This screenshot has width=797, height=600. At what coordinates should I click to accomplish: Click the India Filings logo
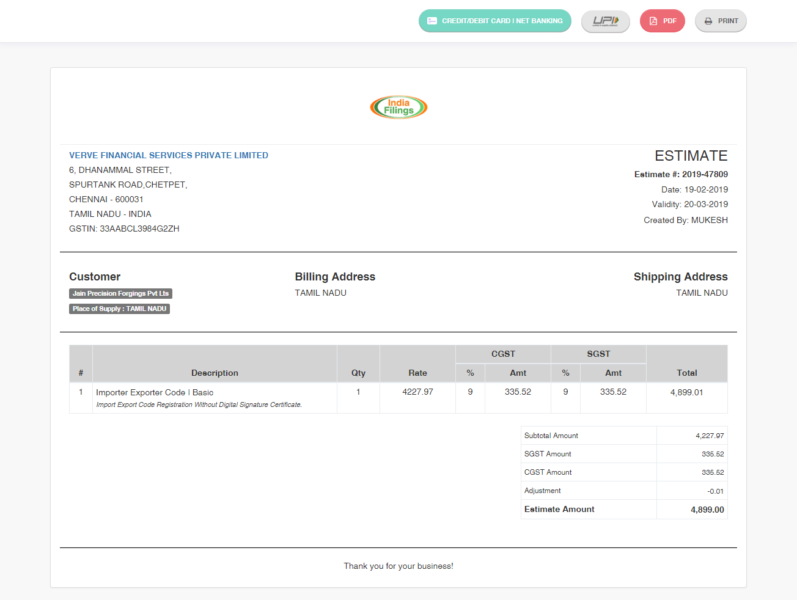[398, 107]
